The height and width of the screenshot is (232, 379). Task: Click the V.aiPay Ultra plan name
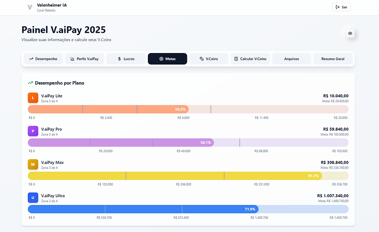tap(53, 196)
